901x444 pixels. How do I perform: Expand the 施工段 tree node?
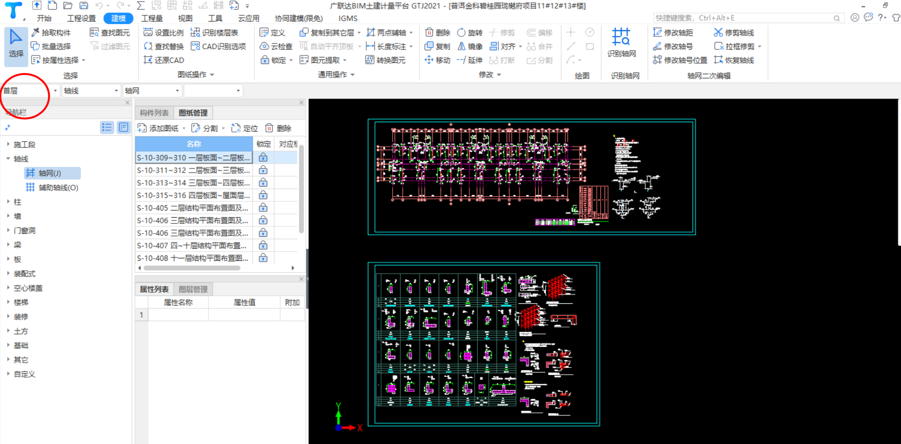pos(8,144)
